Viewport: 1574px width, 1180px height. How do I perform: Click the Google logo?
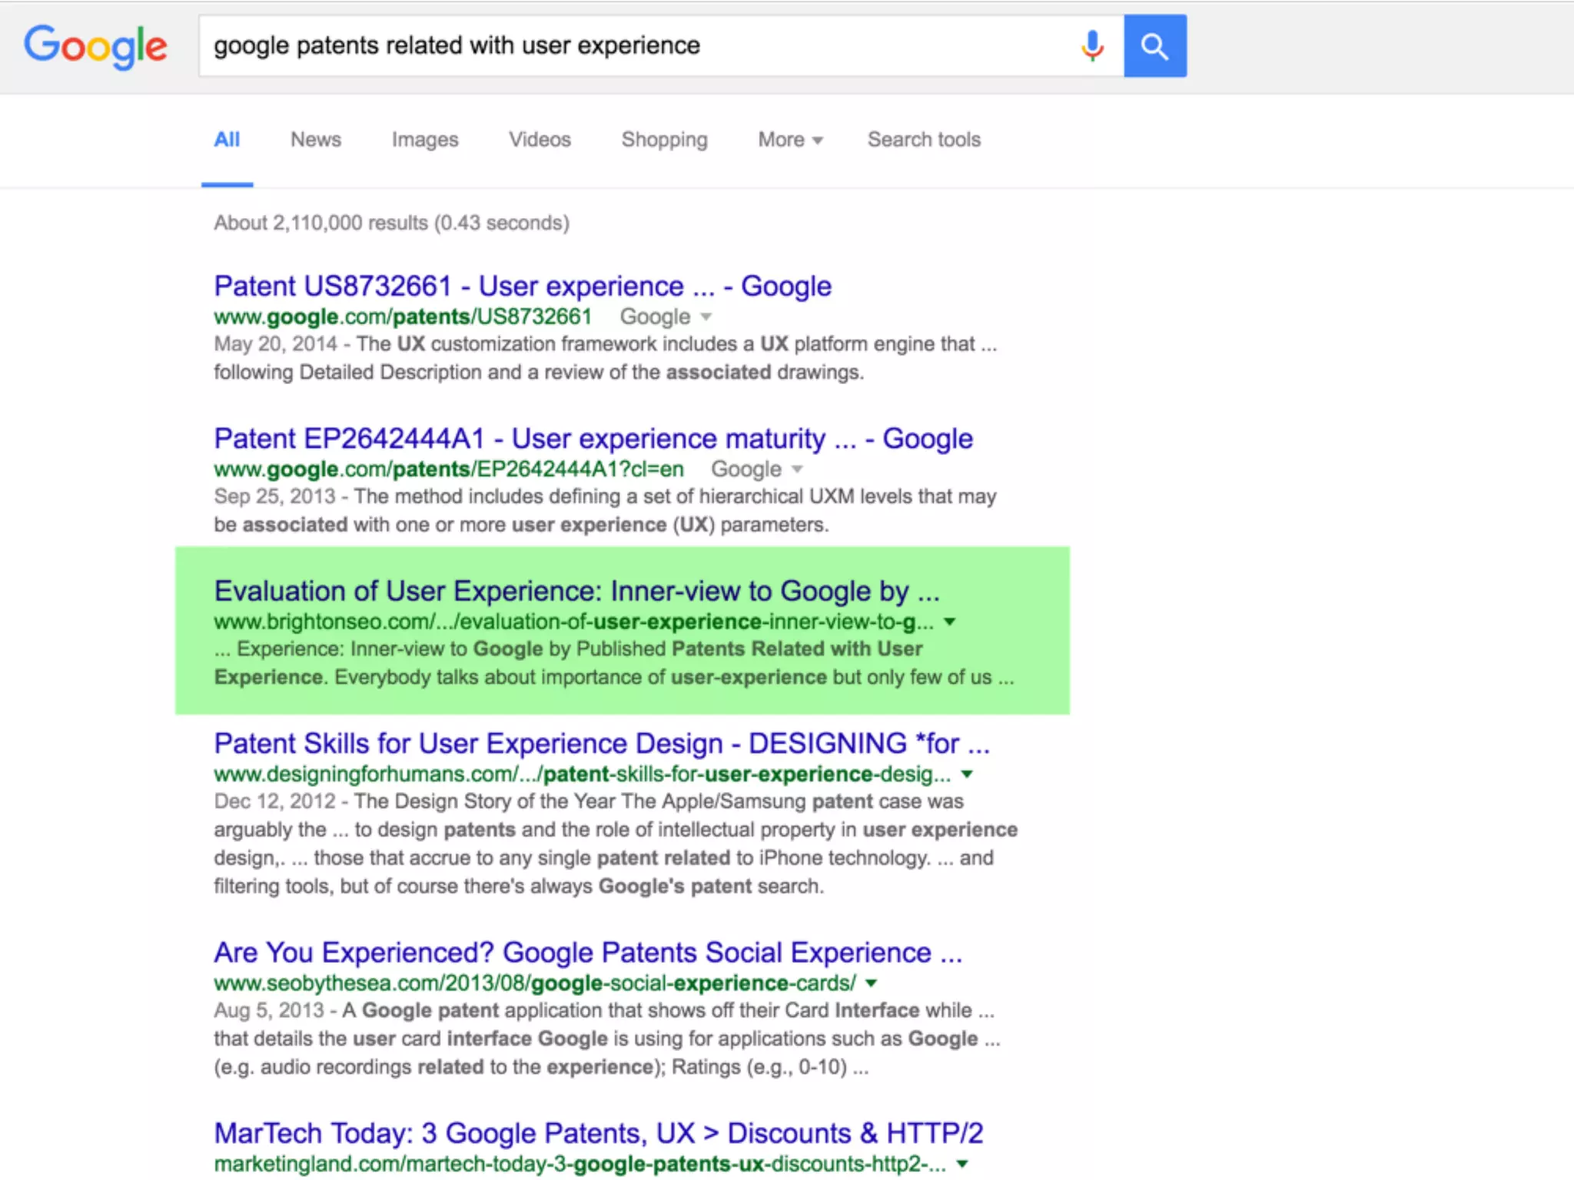click(x=95, y=46)
